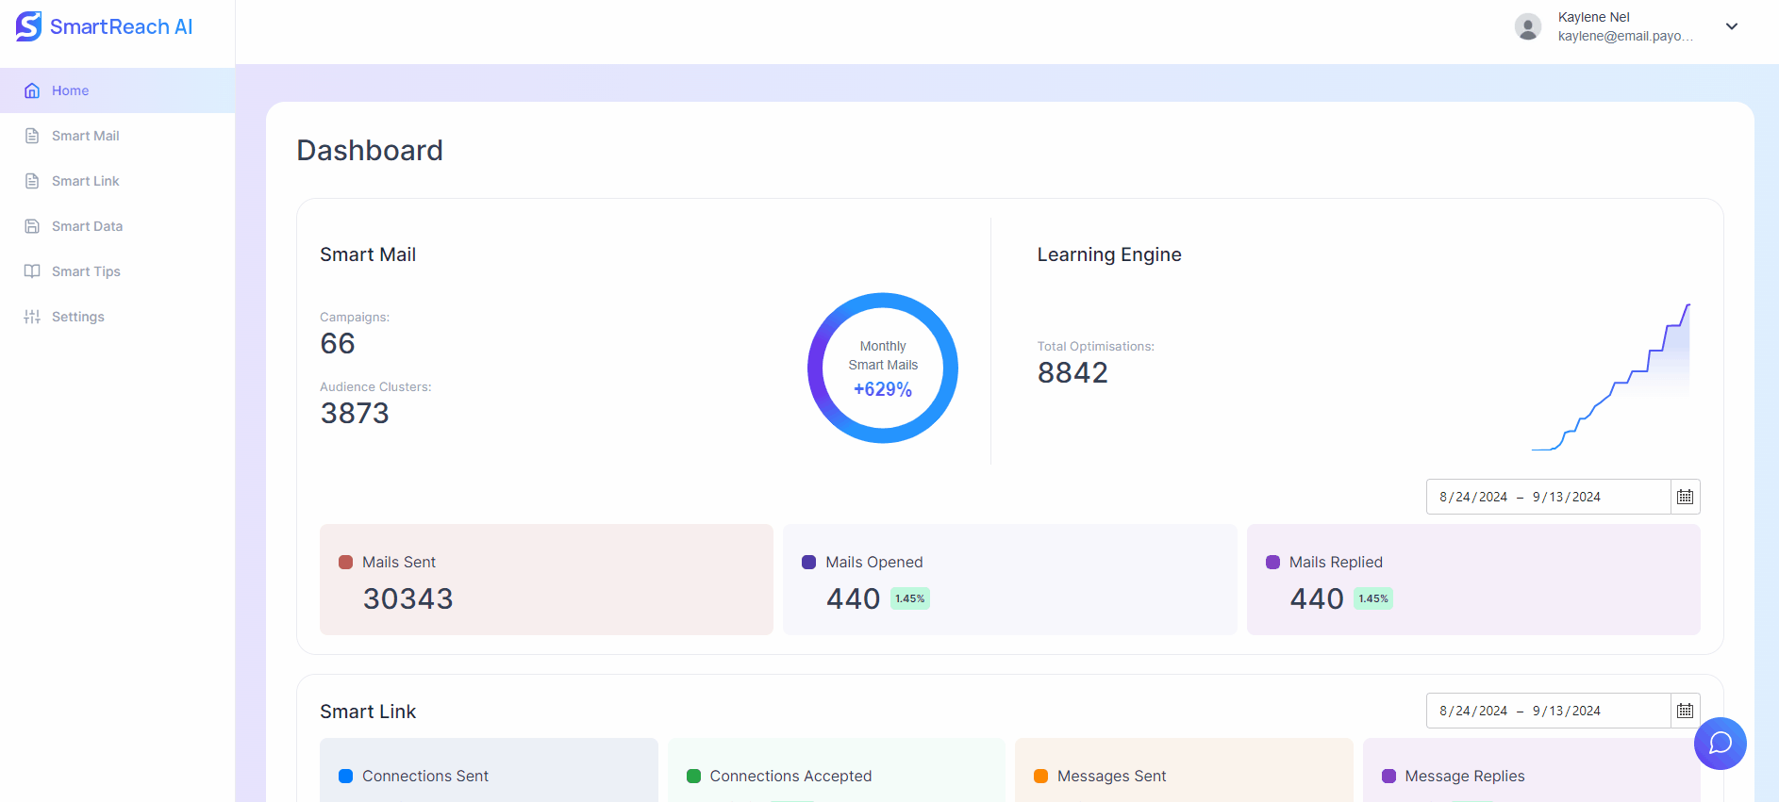
Task: Click the Connections Sent blue color dot
Action: pyautogui.click(x=345, y=776)
